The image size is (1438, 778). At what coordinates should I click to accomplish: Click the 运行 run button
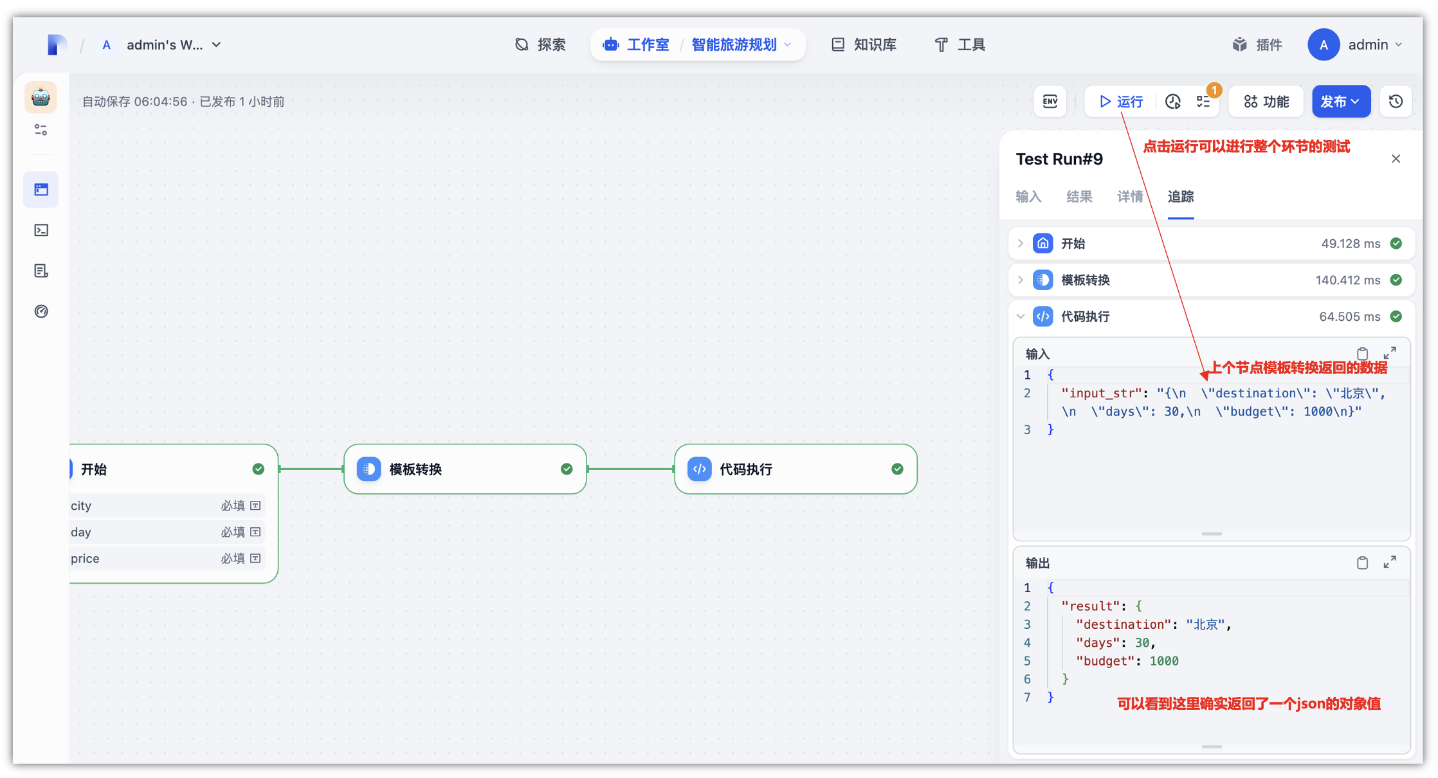point(1121,102)
